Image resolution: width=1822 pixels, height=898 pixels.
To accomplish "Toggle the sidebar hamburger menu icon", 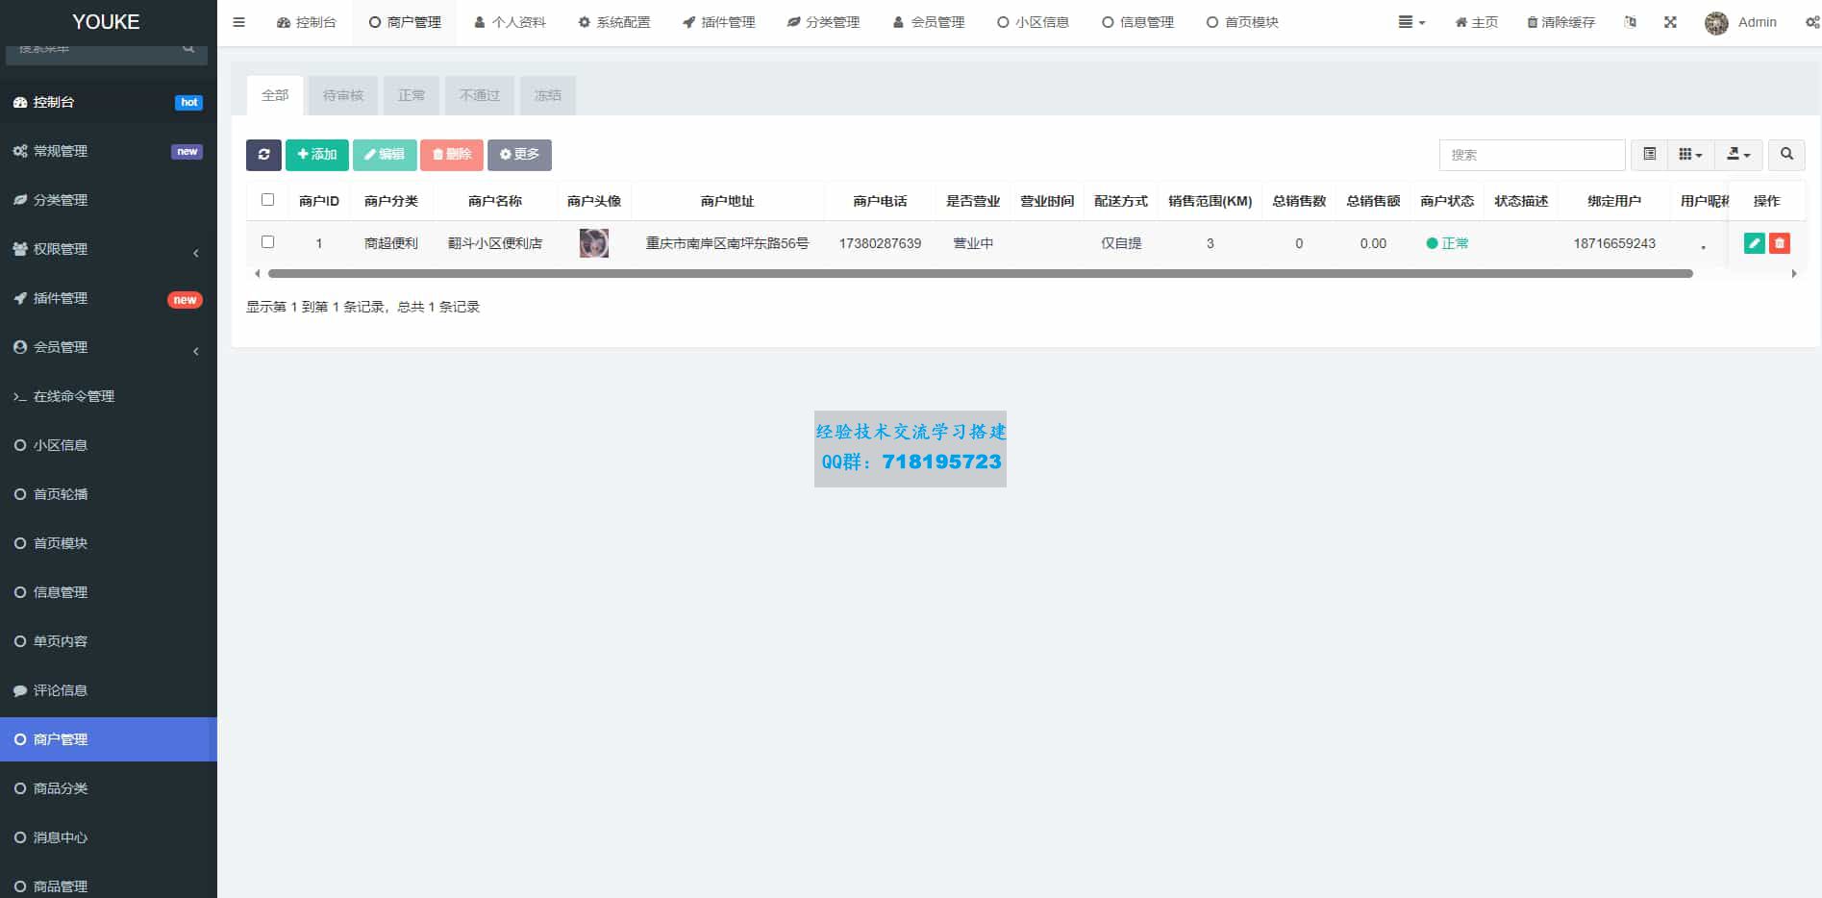I will click(x=239, y=22).
